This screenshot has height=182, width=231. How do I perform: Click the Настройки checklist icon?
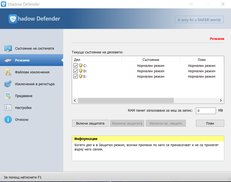(8, 108)
